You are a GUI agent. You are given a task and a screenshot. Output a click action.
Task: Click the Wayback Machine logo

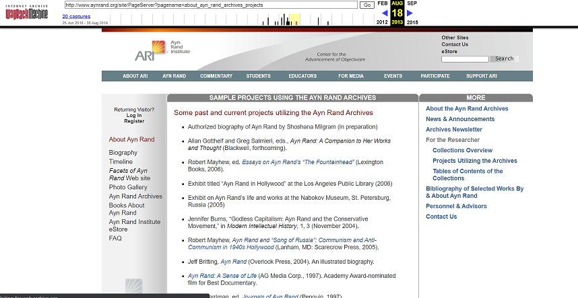[26, 13]
